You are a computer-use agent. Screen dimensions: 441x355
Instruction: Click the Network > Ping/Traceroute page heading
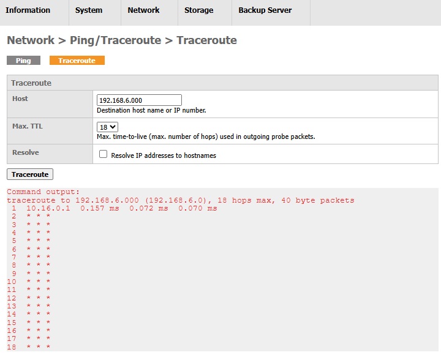click(x=121, y=40)
